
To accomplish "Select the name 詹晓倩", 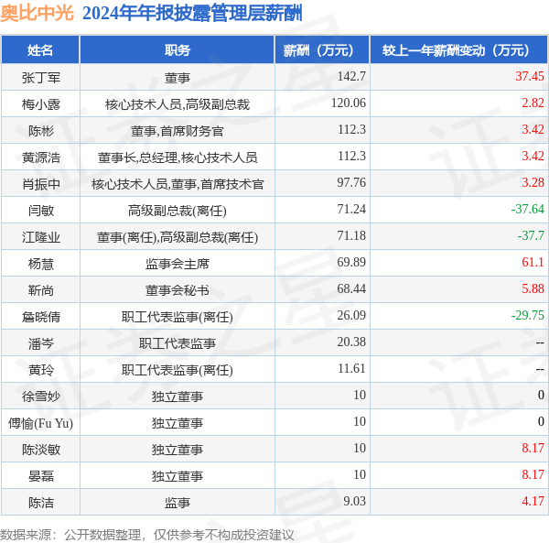I will [41, 317].
